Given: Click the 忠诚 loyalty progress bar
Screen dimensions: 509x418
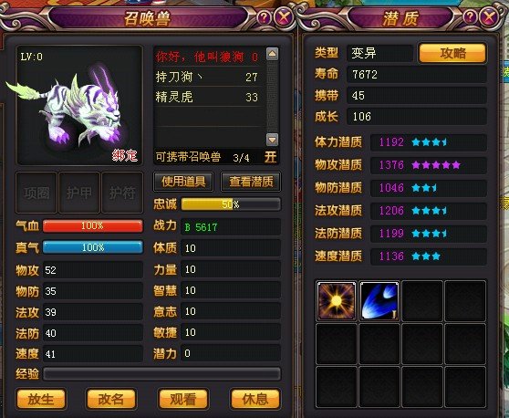Looking at the screenshot, I should coord(231,204).
